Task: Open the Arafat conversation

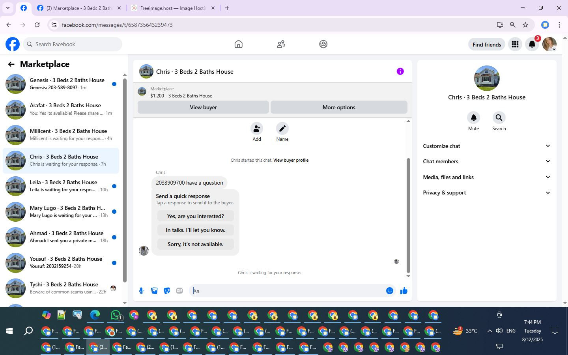Action: tap(61, 109)
